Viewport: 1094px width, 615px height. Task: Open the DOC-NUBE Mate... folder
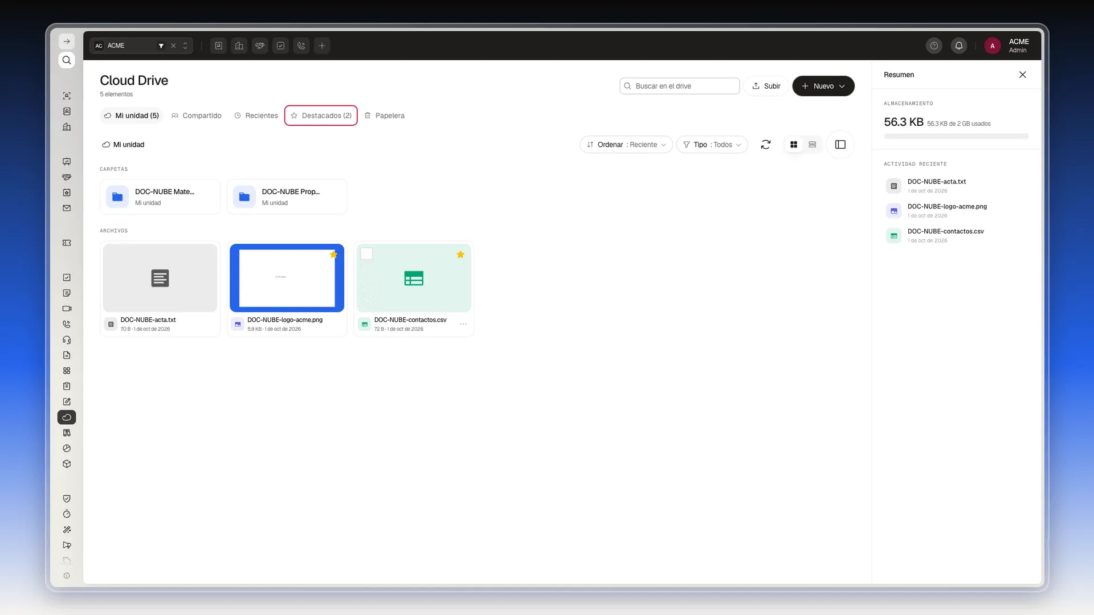pos(160,197)
